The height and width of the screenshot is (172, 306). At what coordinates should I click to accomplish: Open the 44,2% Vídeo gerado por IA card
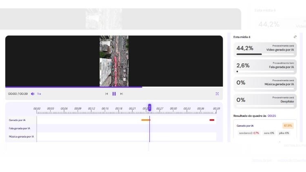(x=265, y=50)
